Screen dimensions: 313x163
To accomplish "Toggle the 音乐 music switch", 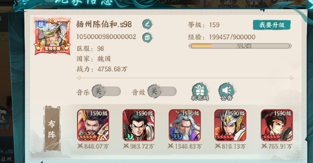I will (106, 91).
